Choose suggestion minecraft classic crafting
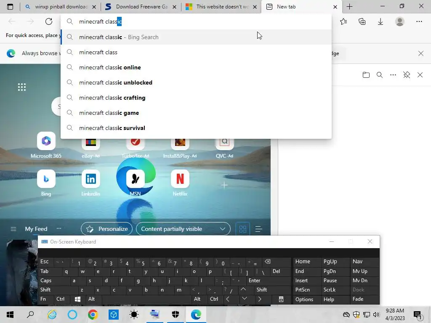The width and height of the screenshot is (431, 323). click(x=196, y=98)
